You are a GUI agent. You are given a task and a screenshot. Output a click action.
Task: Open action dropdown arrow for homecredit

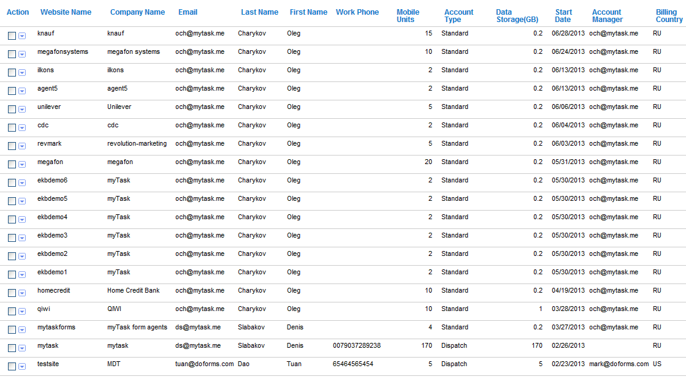pyautogui.click(x=22, y=293)
